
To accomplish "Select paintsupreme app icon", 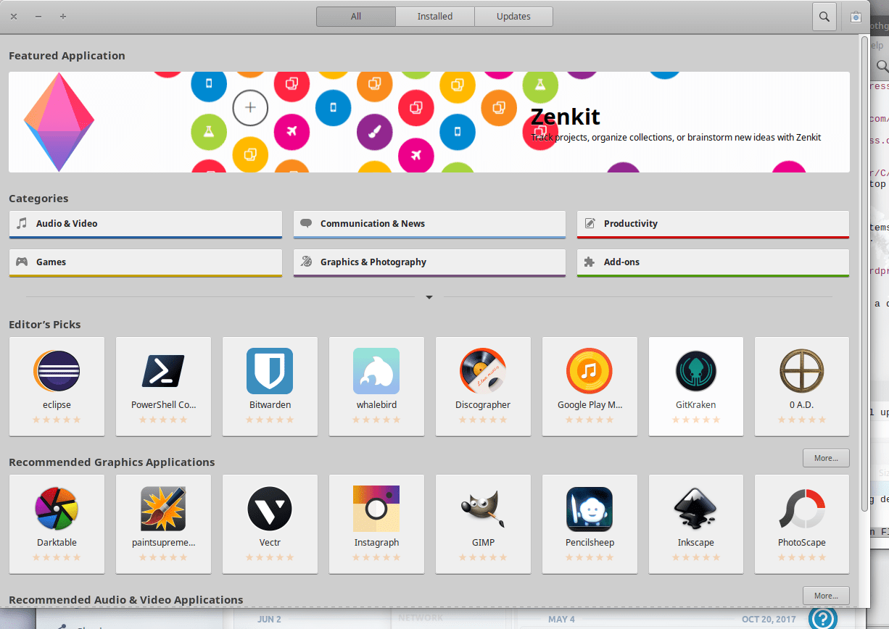I will click(163, 509).
